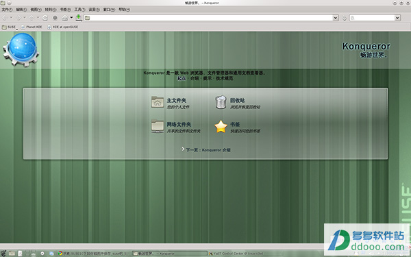Open the 回收站 trash can icon
This screenshot has width=411, height=257.
221,102
